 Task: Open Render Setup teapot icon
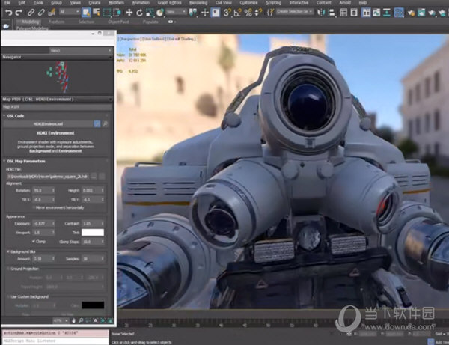[411, 13]
